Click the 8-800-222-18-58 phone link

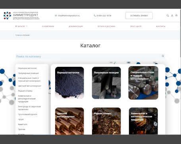tap(104, 16)
